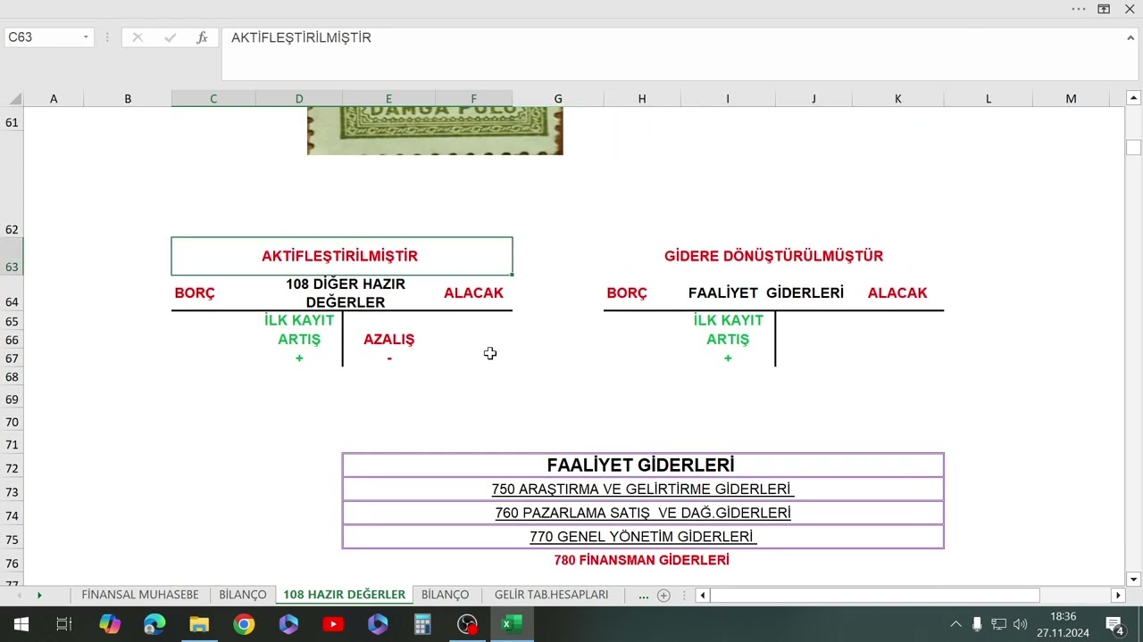The image size is (1143, 642).
Task: Select column G header
Action: [558, 99]
